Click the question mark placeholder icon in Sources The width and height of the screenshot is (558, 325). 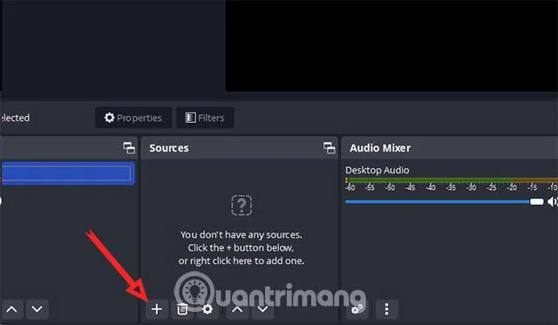[x=242, y=205]
